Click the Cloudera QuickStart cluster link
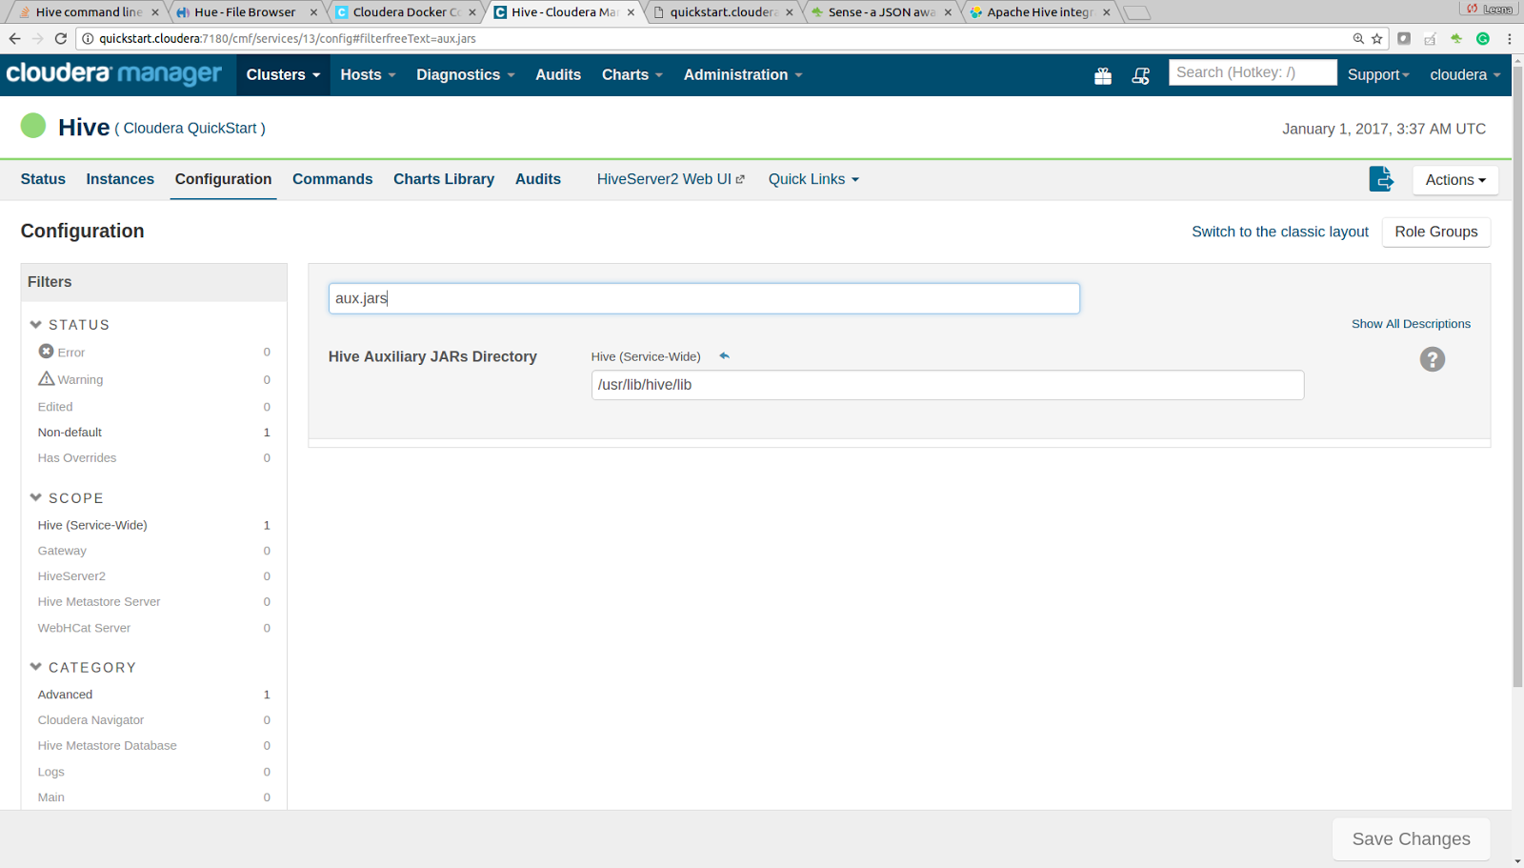Screen dimensions: 1524x868 tap(190, 128)
